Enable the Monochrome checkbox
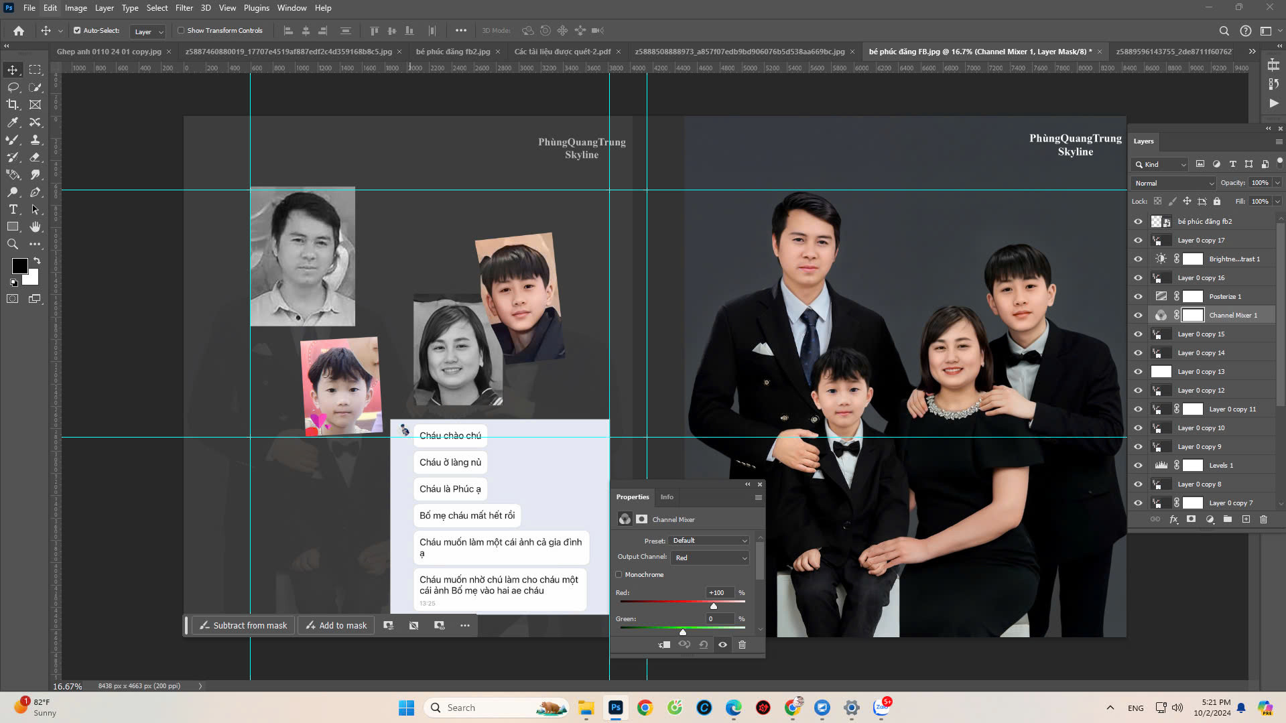The image size is (1286, 723). tap(619, 574)
